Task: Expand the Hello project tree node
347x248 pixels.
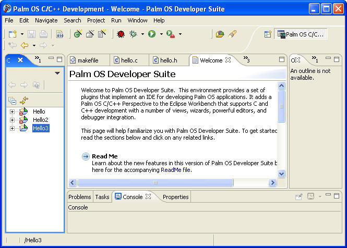Action: point(12,111)
